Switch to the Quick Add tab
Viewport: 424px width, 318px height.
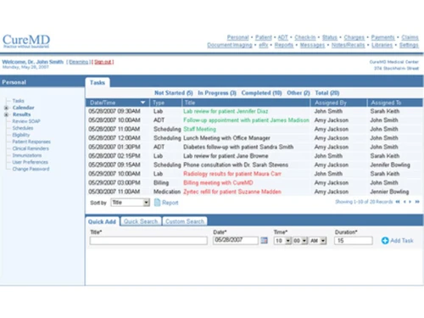102,221
